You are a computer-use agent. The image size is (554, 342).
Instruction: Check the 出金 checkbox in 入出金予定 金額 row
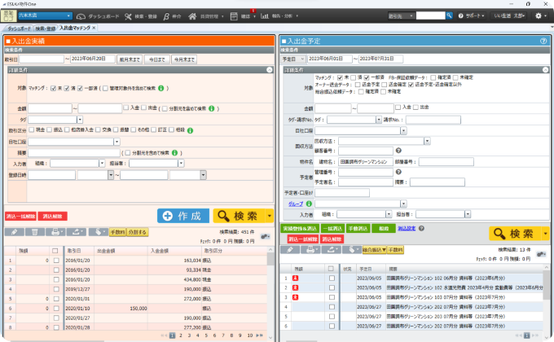click(x=415, y=107)
